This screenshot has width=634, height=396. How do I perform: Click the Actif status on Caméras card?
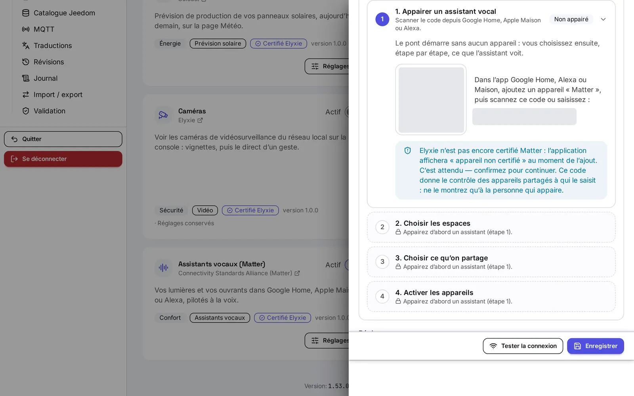[x=333, y=112]
